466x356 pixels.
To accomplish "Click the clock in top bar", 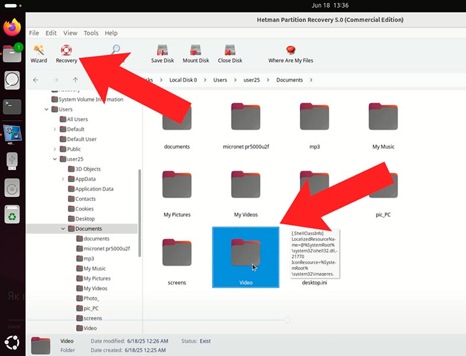I will [330, 5].
